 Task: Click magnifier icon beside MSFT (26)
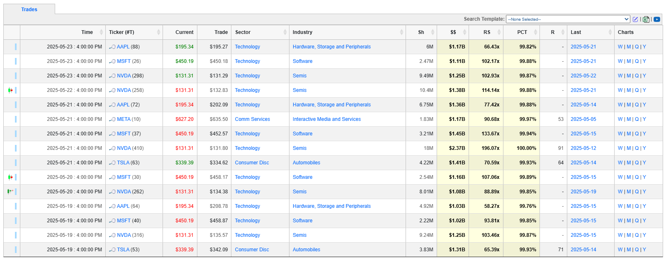pos(112,61)
